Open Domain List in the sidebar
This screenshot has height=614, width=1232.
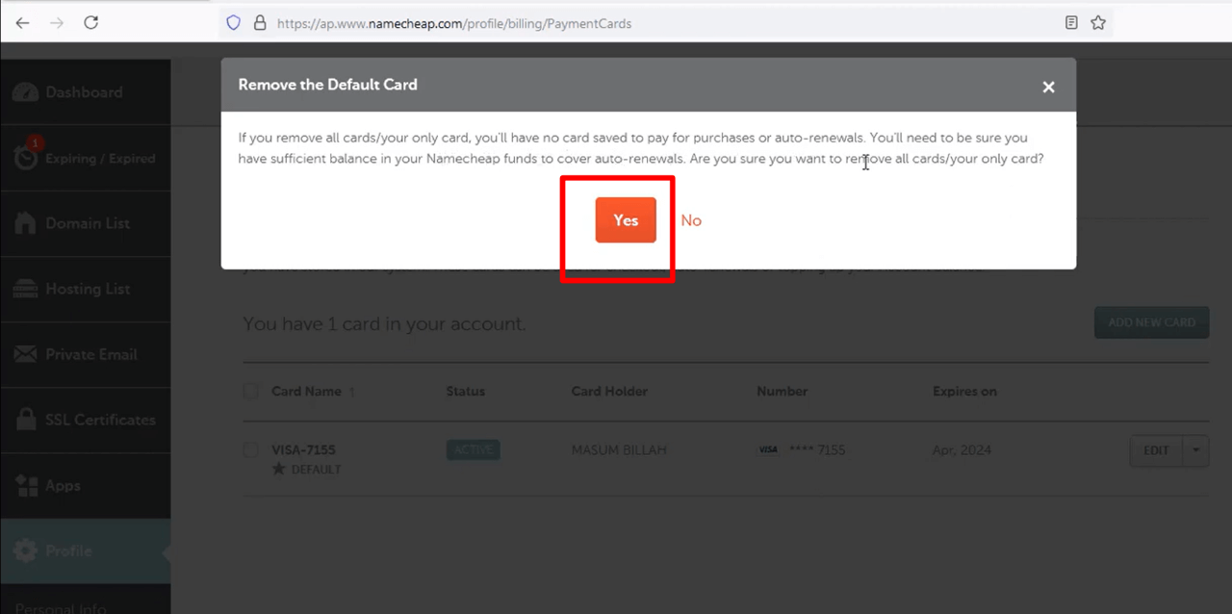tap(85, 223)
